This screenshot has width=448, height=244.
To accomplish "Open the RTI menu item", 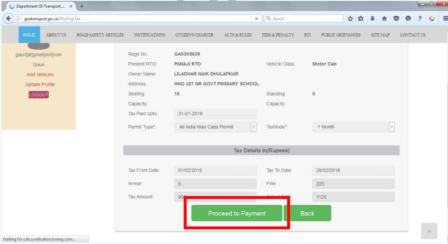I will coord(307,35).
